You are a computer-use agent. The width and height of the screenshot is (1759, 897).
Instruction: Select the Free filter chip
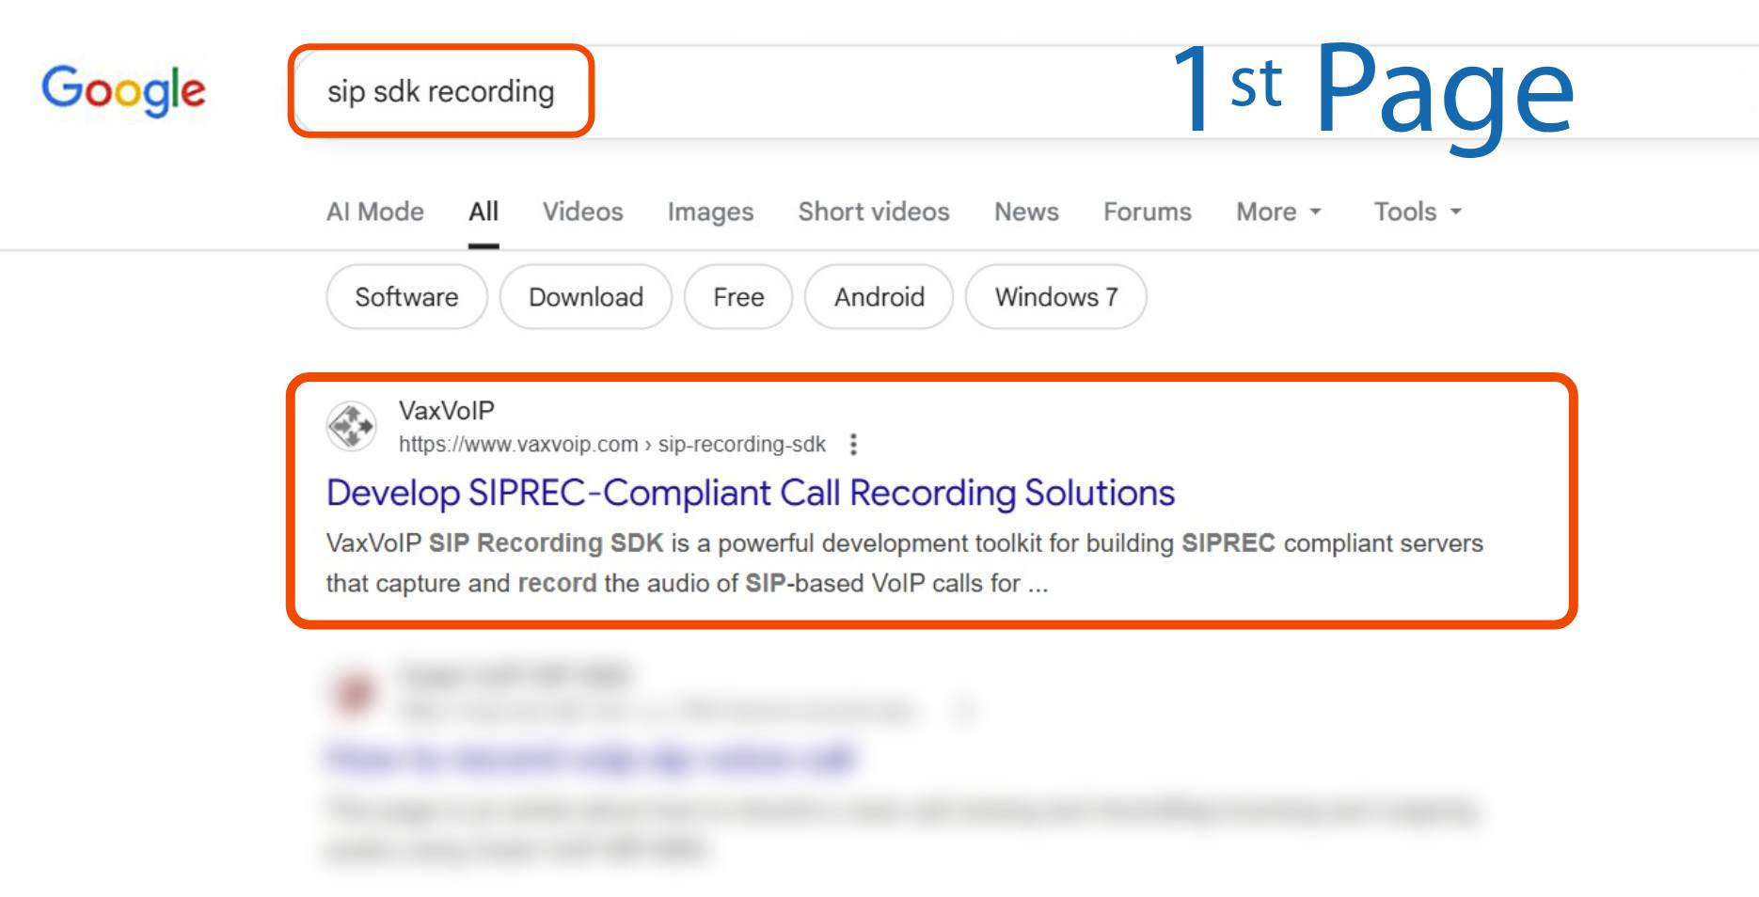738,297
